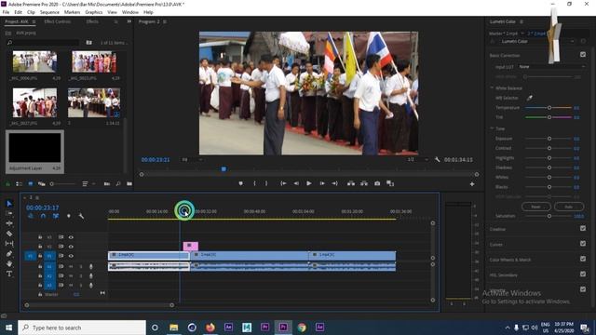Toggle Snap magnet in timeline

pos(43,216)
